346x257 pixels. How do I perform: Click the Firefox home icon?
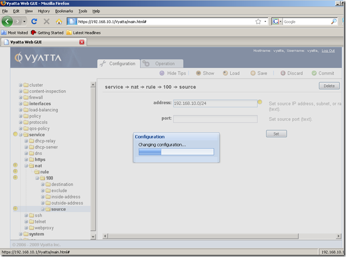tap(59, 21)
